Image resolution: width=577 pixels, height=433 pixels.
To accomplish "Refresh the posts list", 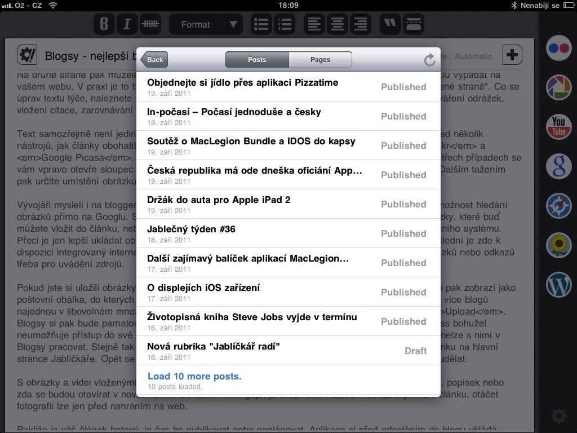I will 429,60.
